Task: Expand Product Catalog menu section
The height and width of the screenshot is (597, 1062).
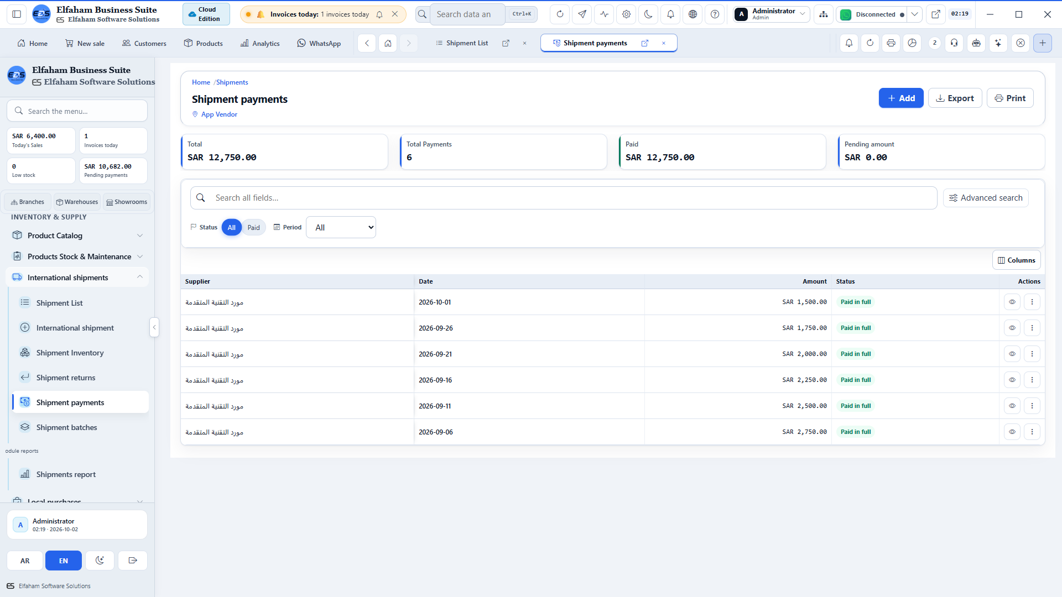Action: pos(77,235)
